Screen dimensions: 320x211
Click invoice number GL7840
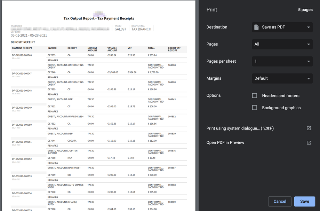(51, 72)
